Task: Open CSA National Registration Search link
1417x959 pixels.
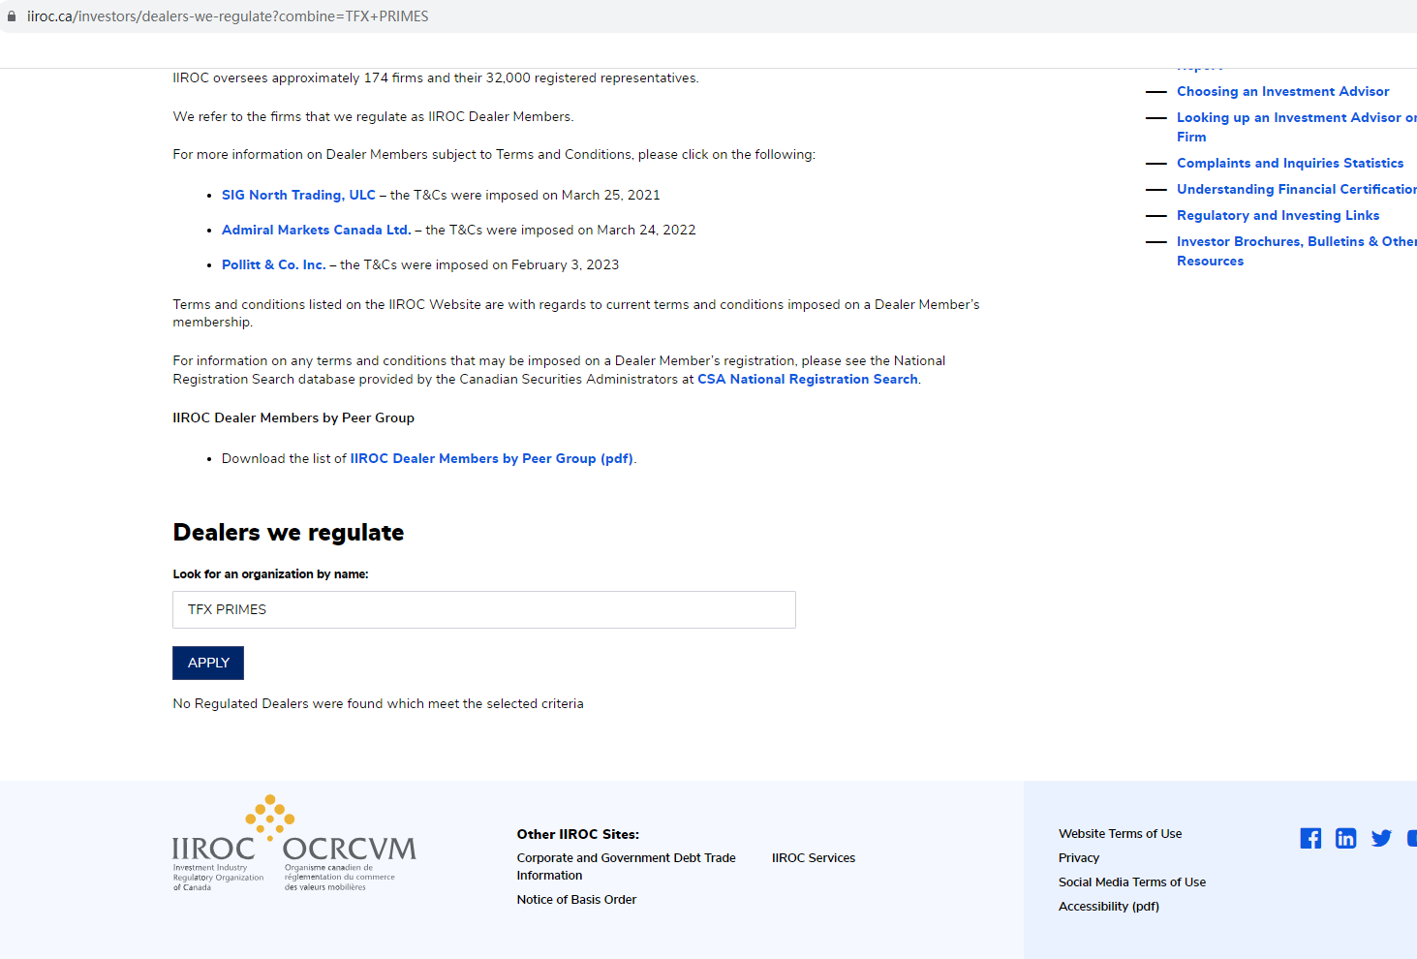Action: tap(807, 379)
